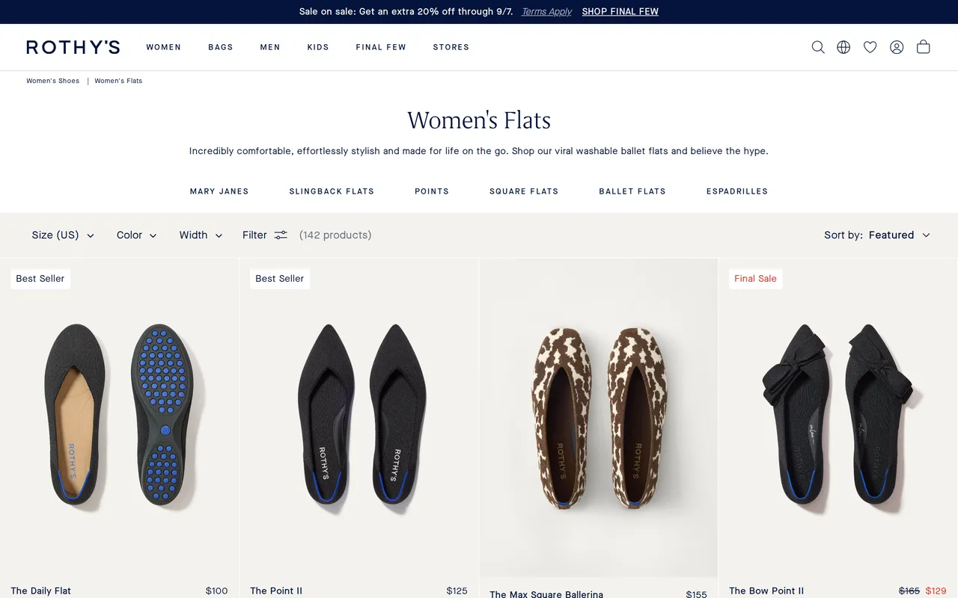Click the Women's Flats page heading

(x=479, y=120)
